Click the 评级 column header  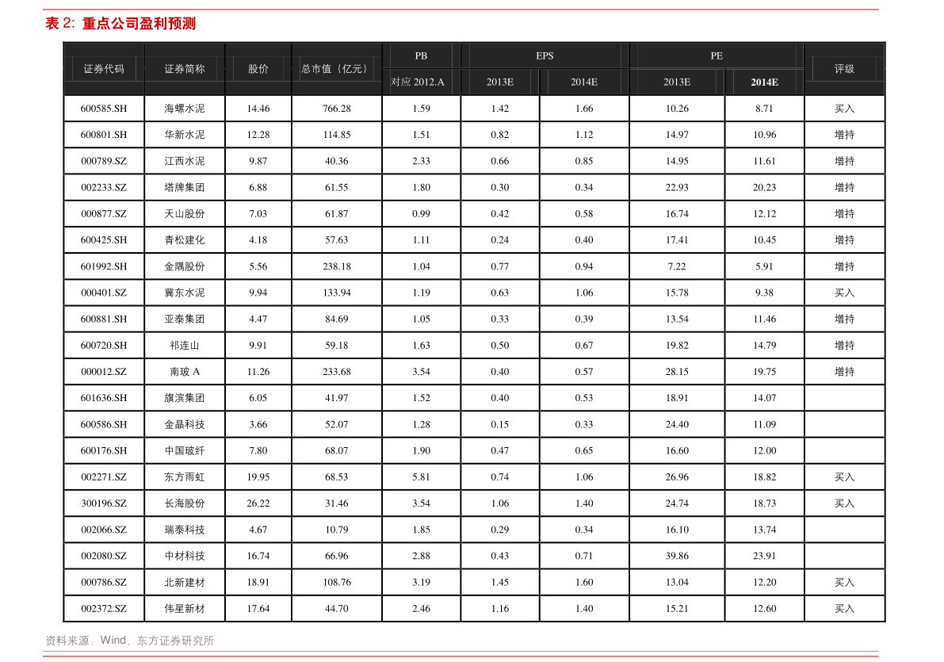844,69
